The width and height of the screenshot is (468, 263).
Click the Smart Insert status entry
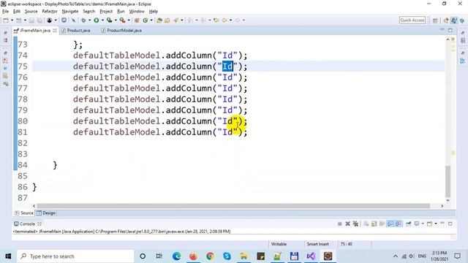pyautogui.click(x=318, y=244)
